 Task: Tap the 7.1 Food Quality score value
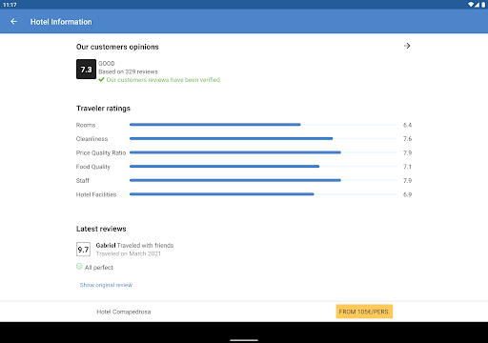coord(407,167)
